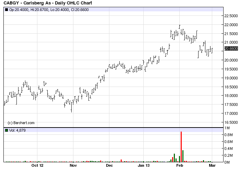Screen dimensions: 240x176
Task: Click the 22.5000 price axis label
Action: click(x=231, y=16)
